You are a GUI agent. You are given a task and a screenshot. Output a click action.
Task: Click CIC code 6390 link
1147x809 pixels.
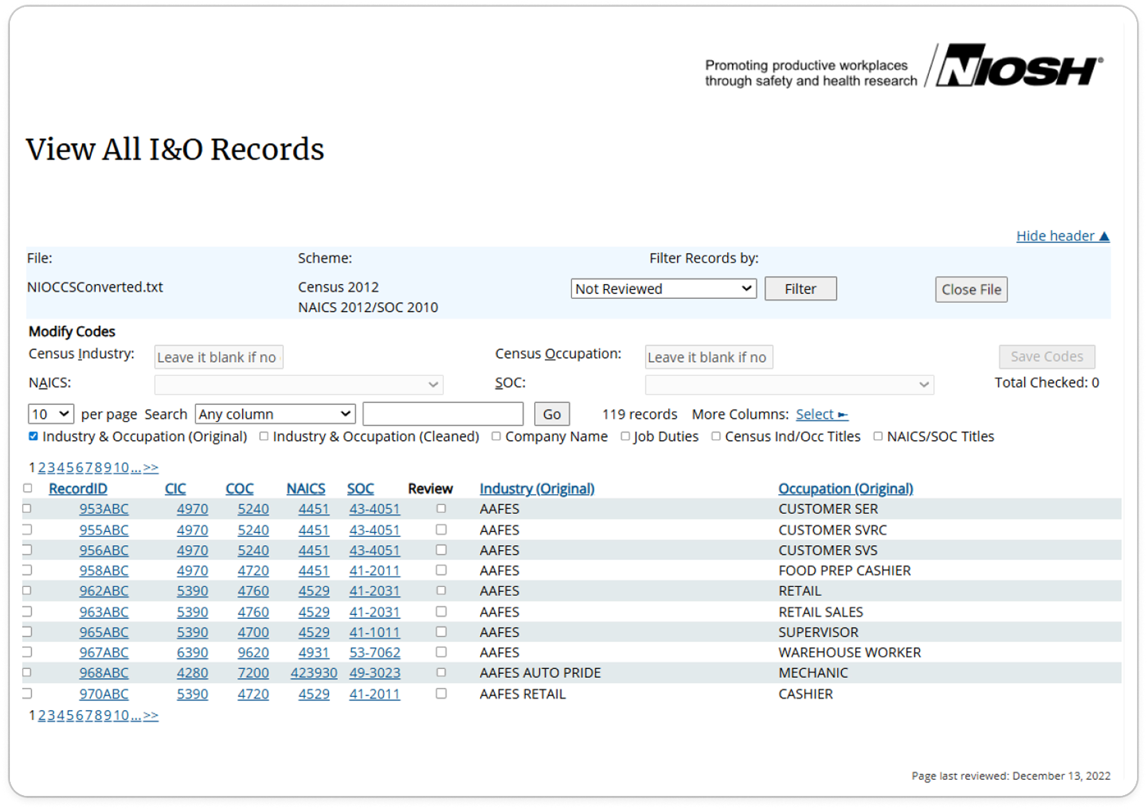click(192, 652)
